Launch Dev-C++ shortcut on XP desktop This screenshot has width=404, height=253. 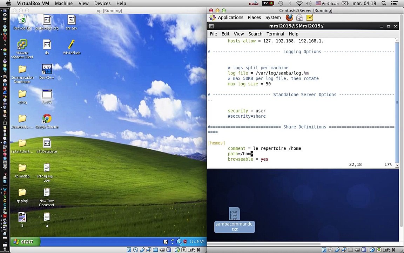pos(47,72)
